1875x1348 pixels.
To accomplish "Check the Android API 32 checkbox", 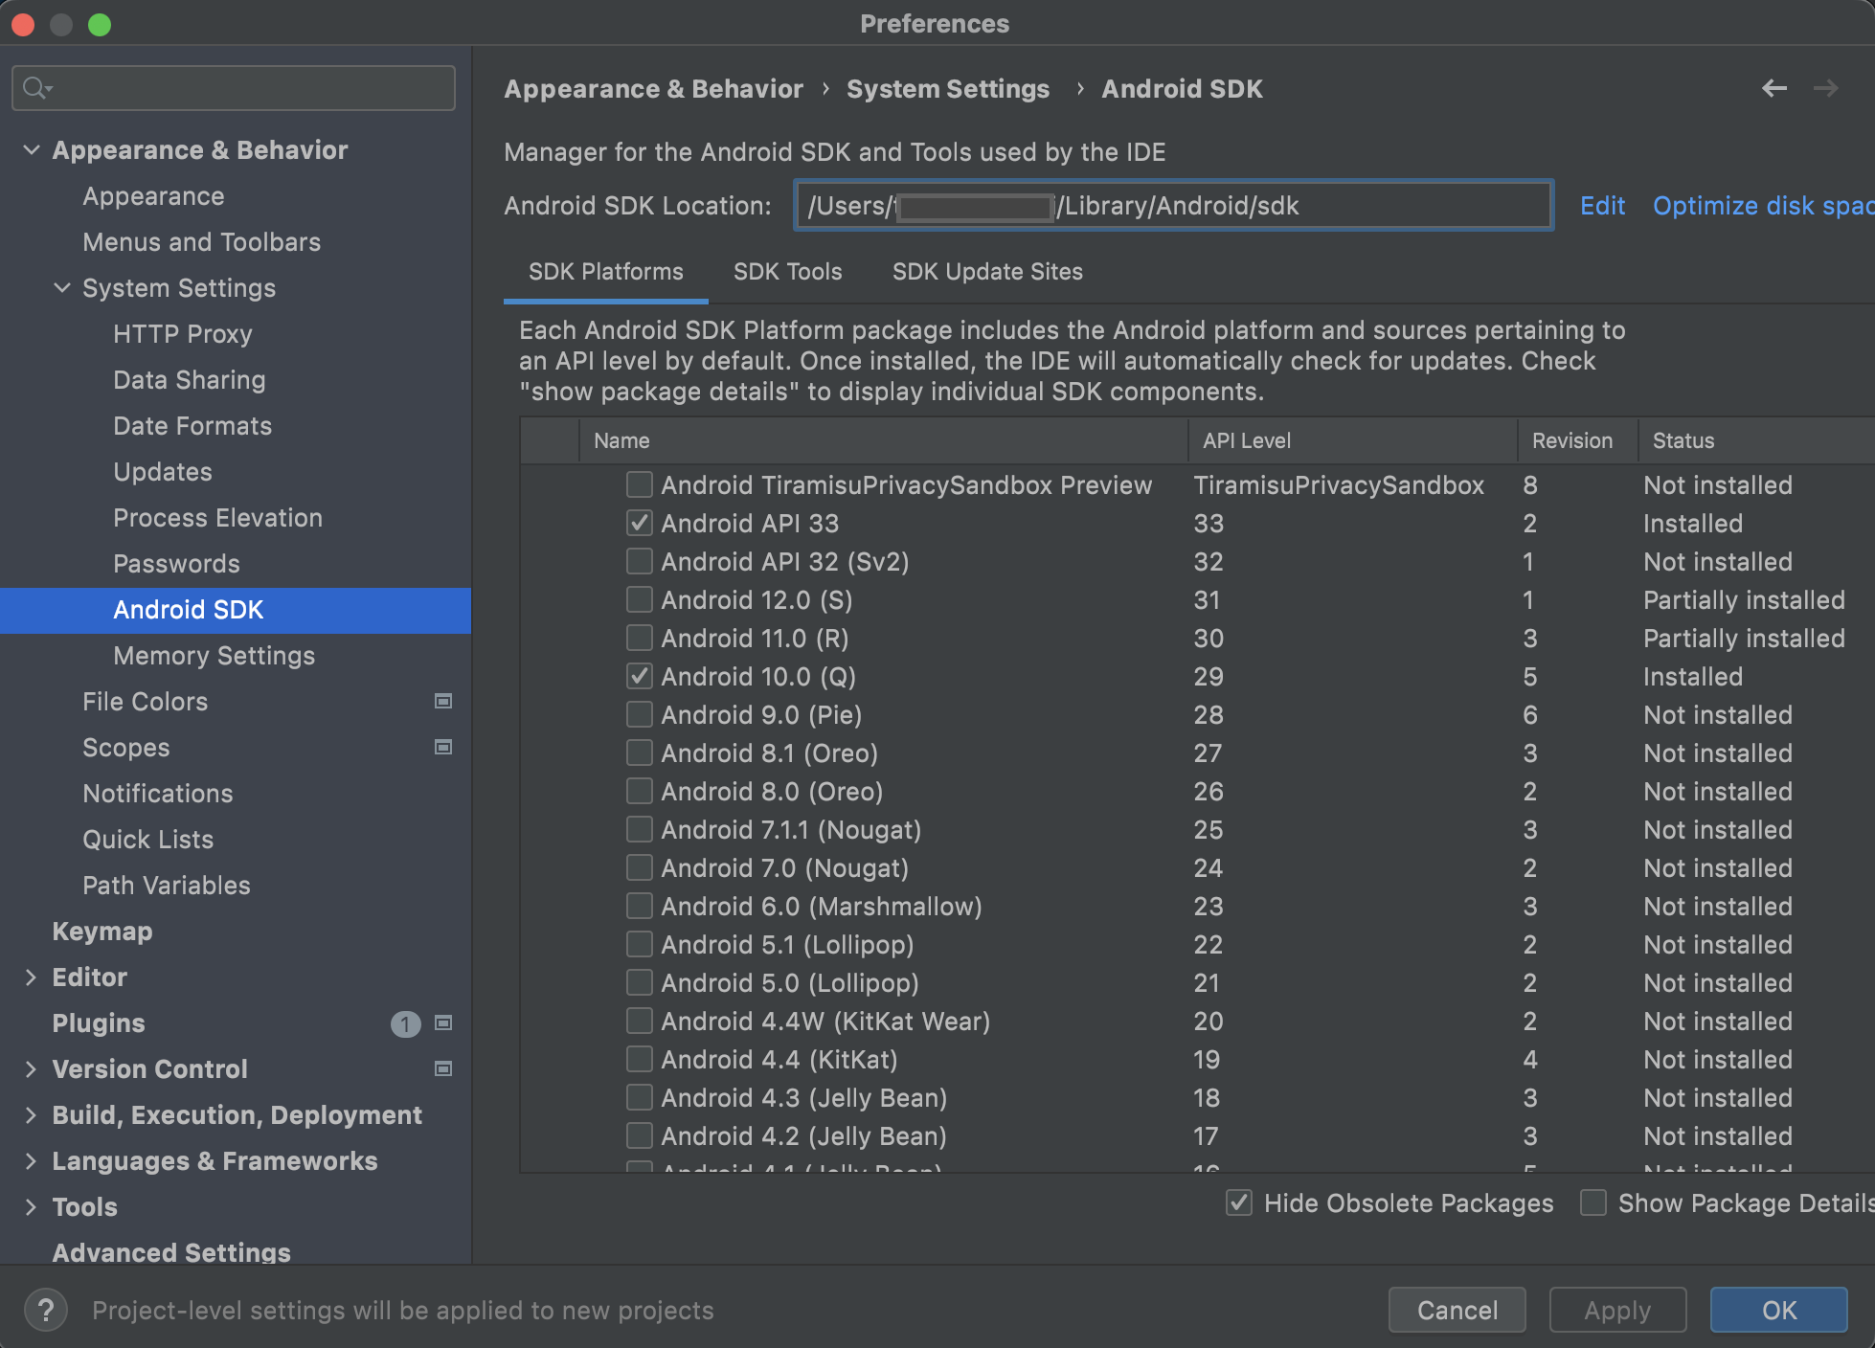I will 639,561.
